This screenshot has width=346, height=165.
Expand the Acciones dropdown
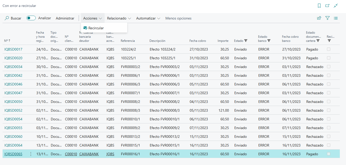(93, 18)
